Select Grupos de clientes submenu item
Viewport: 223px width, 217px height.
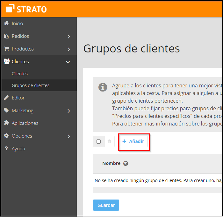(39, 85)
